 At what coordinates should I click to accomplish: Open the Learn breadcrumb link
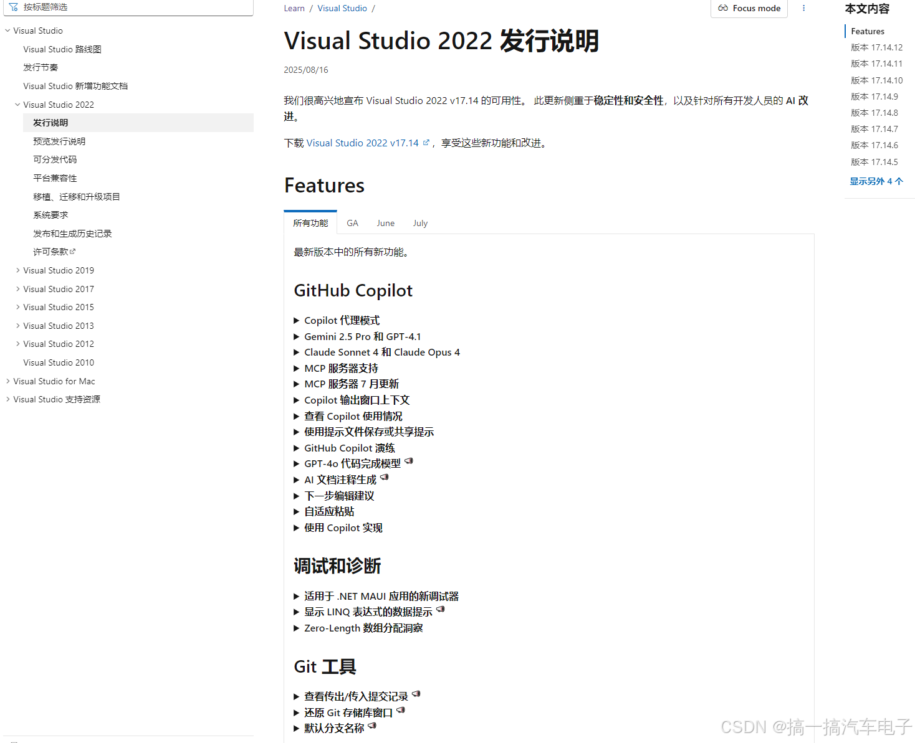[x=294, y=8]
